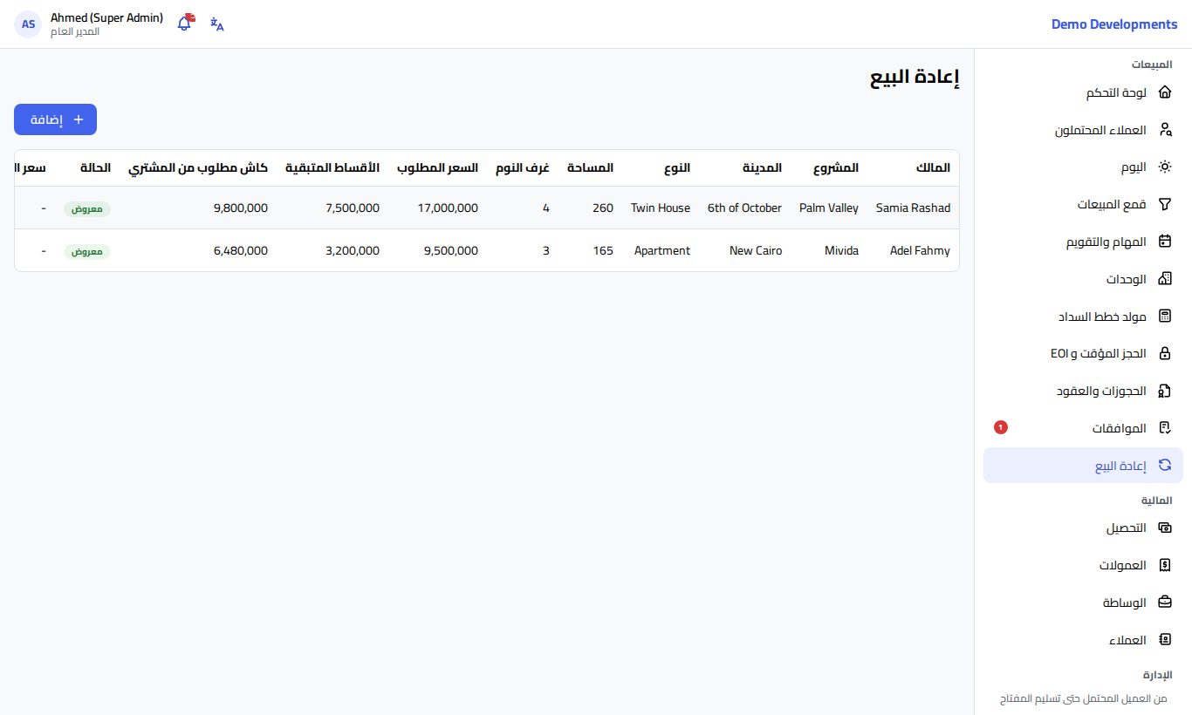Click the person-search icon for العملاء المحتملون
Screen dimensions: 1192x715
[x=1164, y=130]
